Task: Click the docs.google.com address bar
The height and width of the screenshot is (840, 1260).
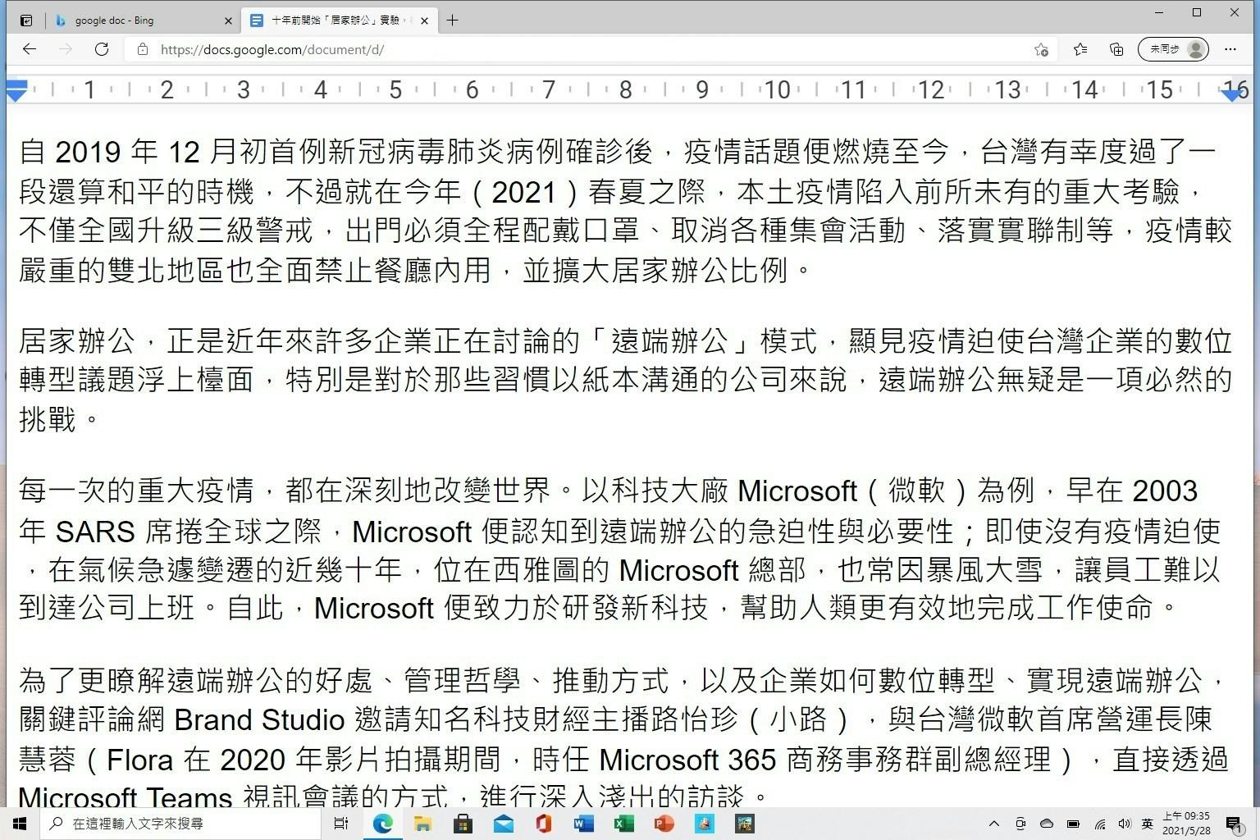Action: click(591, 49)
